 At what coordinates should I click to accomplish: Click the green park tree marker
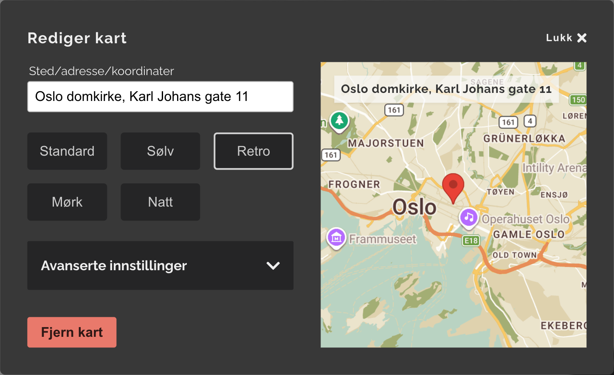(x=339, y=121)
